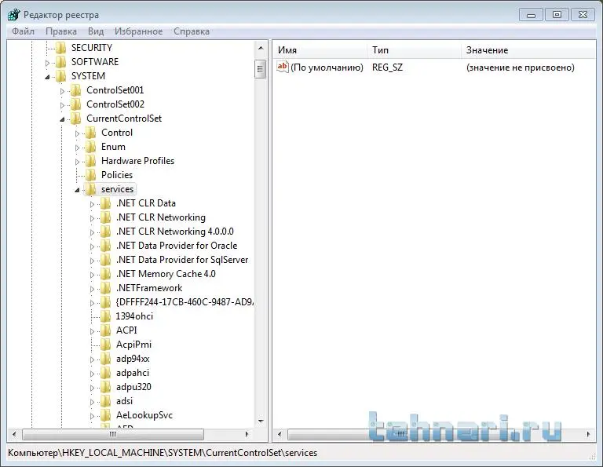The width and height of the screenshot is (603, 467).
Task: Click the services folder icon
Action: point(91,189)
